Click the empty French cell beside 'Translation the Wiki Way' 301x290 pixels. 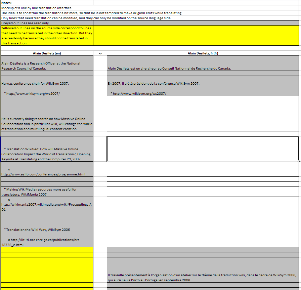point(203,227)
